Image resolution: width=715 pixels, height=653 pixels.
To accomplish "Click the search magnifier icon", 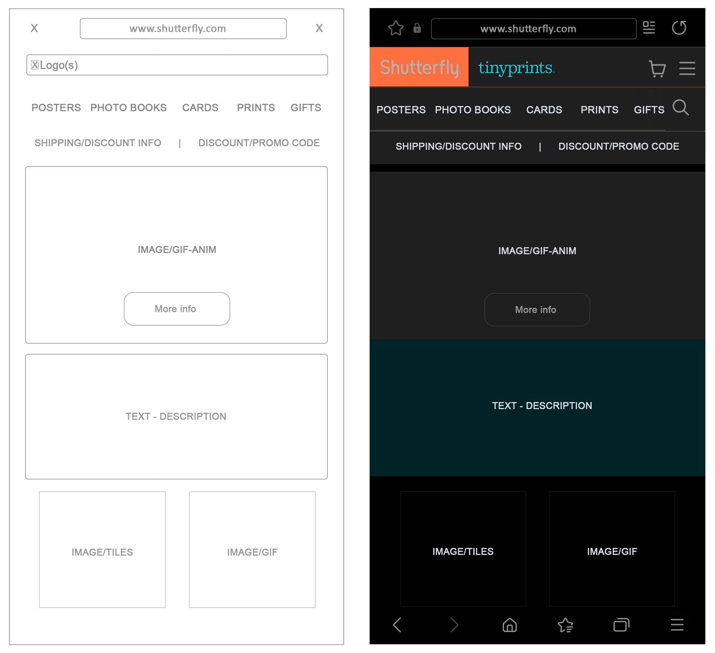I will point(680,108).
